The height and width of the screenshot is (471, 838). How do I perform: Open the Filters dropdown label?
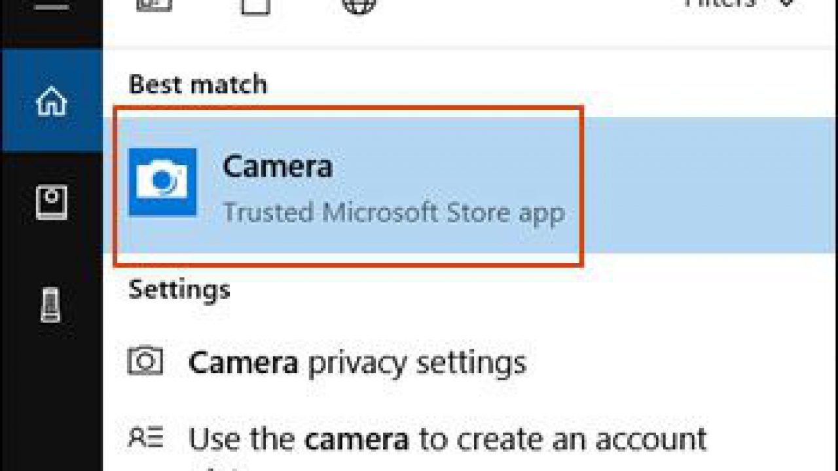click(720, 4)
